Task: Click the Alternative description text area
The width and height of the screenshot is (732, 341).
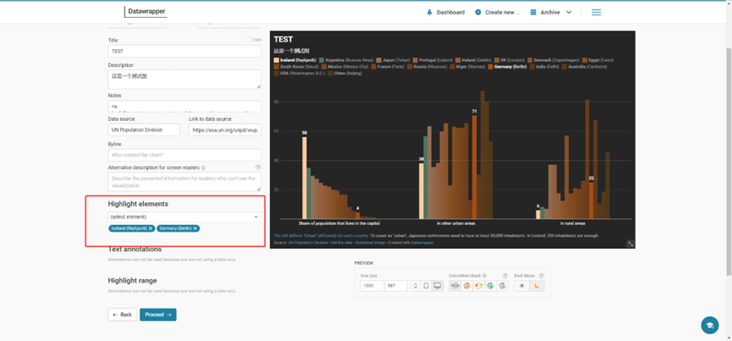Action: (184, 182)
